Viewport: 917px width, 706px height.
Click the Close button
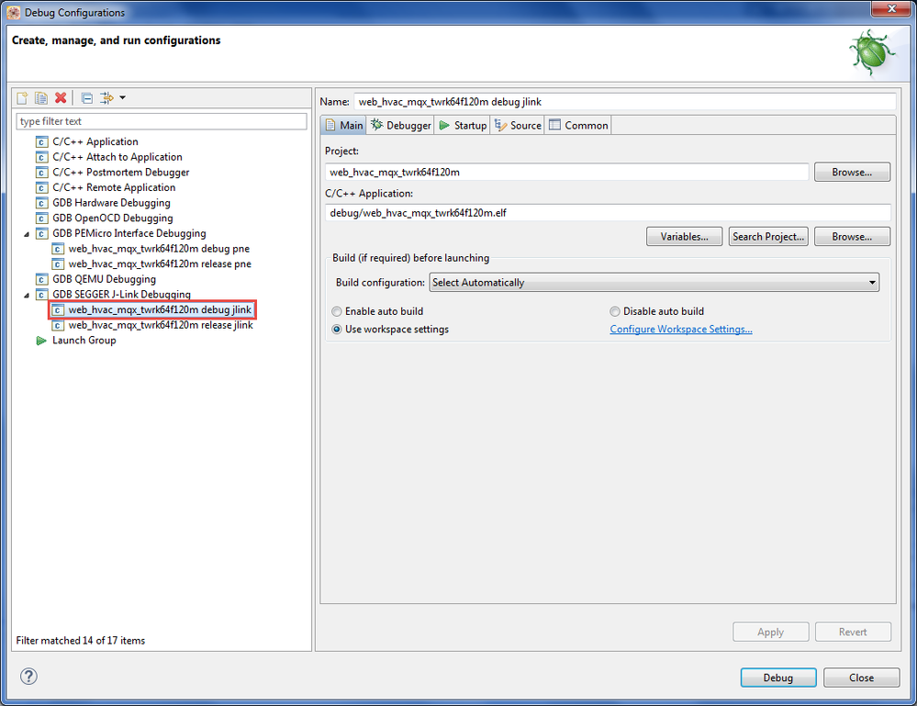tap(861, 678)
